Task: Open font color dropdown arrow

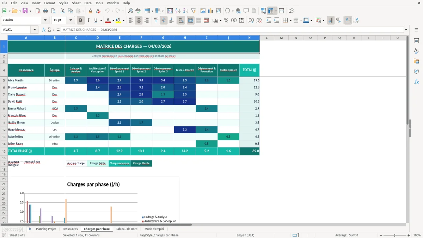Action: pyautogui.click(x=113, y=20)
